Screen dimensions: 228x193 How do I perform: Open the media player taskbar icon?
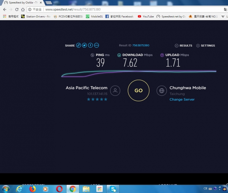pos(45,189)
